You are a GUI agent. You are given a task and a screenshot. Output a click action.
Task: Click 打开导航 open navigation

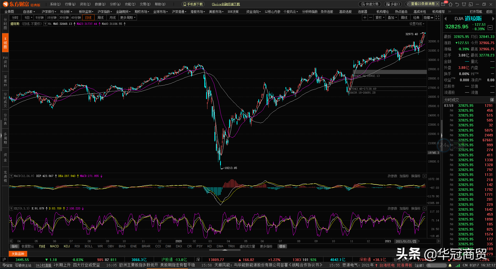(x=476, y=12)
